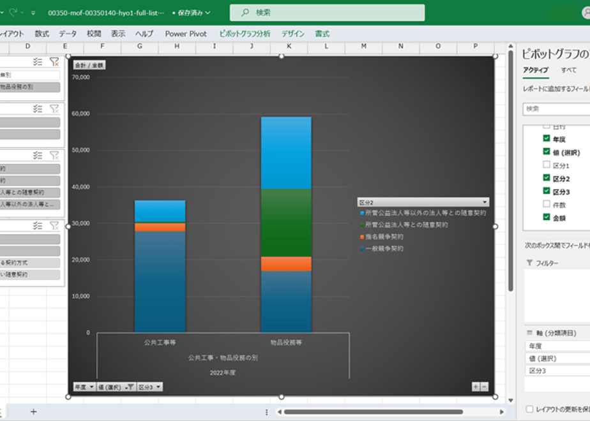
Task: Toggle multi-select in the second slicer from top
Action: [37, 109]
